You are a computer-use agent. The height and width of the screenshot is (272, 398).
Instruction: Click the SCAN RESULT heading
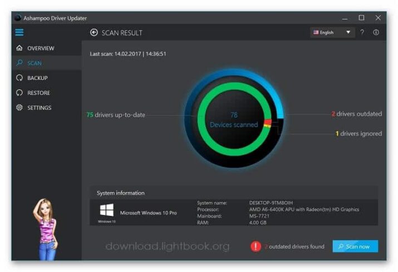122,33
